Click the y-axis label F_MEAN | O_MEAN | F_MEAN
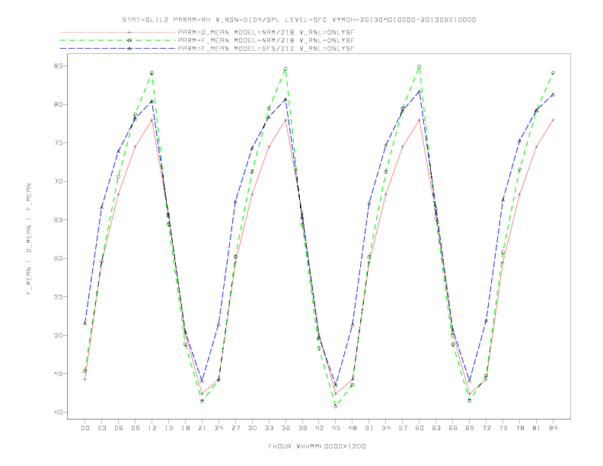The width and height of the screenshot is (603, 466). click(29, 239)
